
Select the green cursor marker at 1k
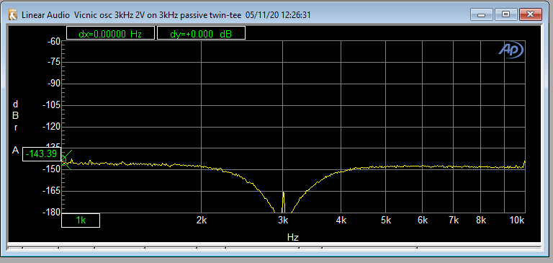(x=66, y=159)
